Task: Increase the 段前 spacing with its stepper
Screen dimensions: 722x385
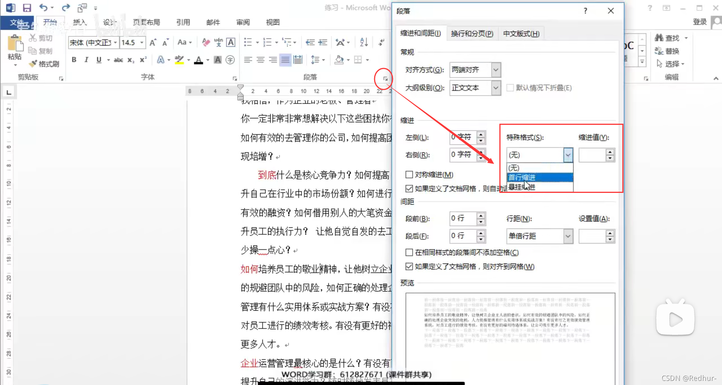Action: click(x=481, y=216)
